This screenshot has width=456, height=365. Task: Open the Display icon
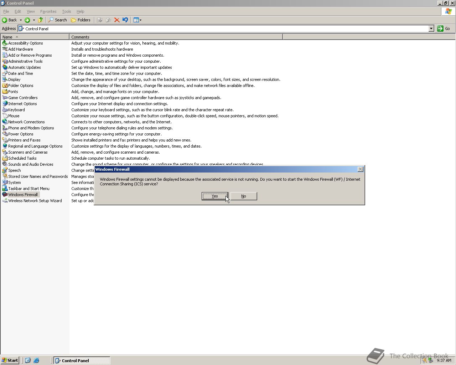coord(5,79)
